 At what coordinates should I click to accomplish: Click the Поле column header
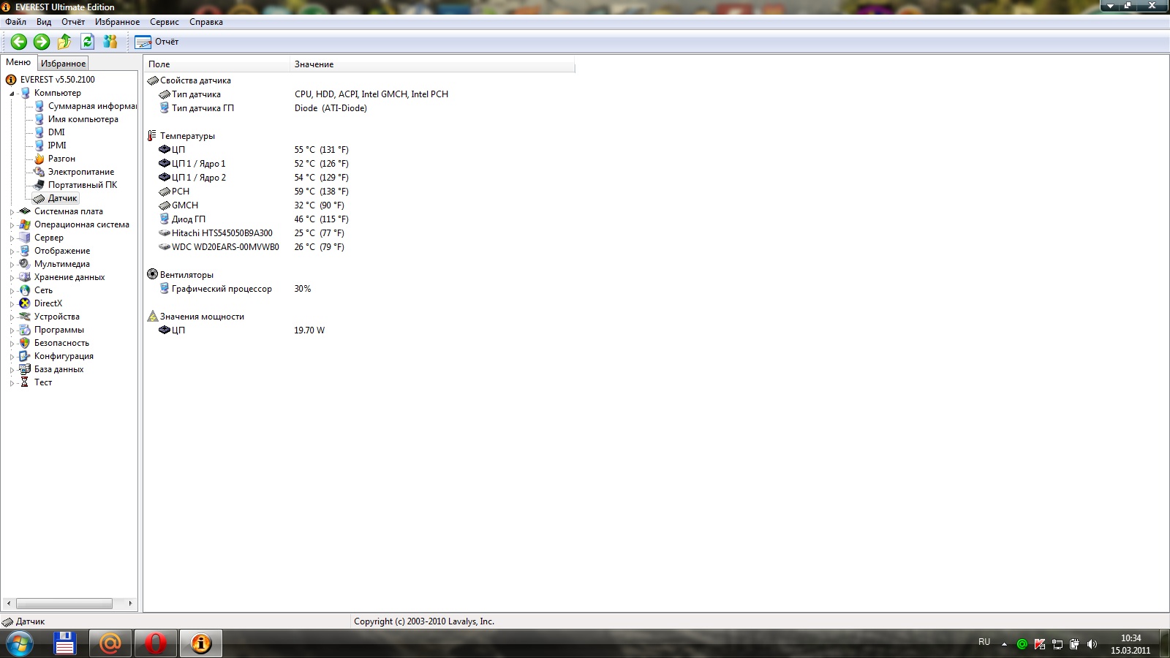(x=216, y=64)
